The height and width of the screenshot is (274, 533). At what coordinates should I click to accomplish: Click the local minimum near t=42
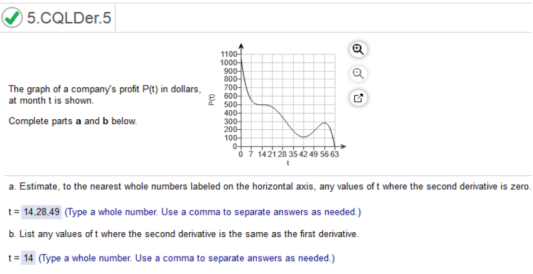click(x=304, y=137)
